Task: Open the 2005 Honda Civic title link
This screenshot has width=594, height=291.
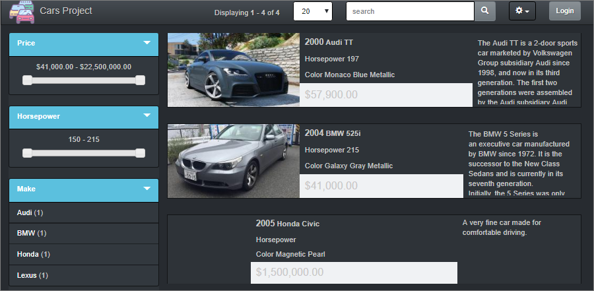Action: point(287,223)
